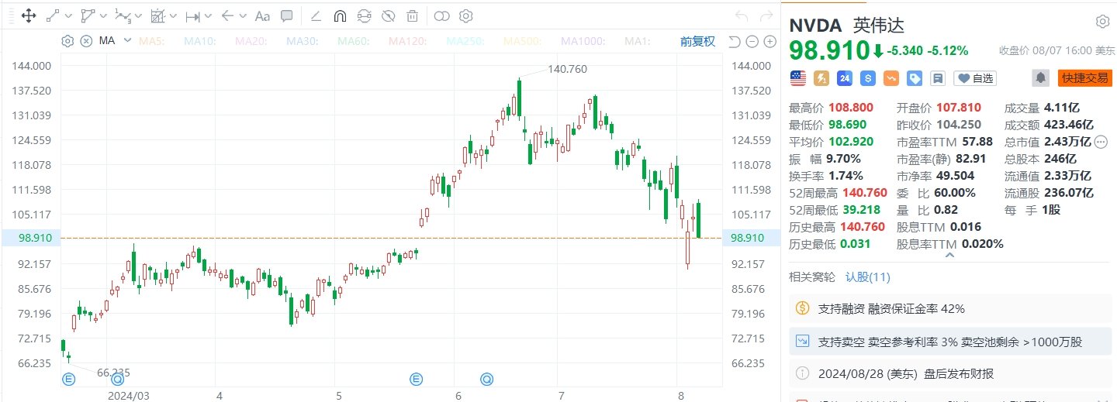Expand the range measurement tool options
The height and width of the screenshot is (402, 1117).
pyautogui.click(x=209, y=15)
